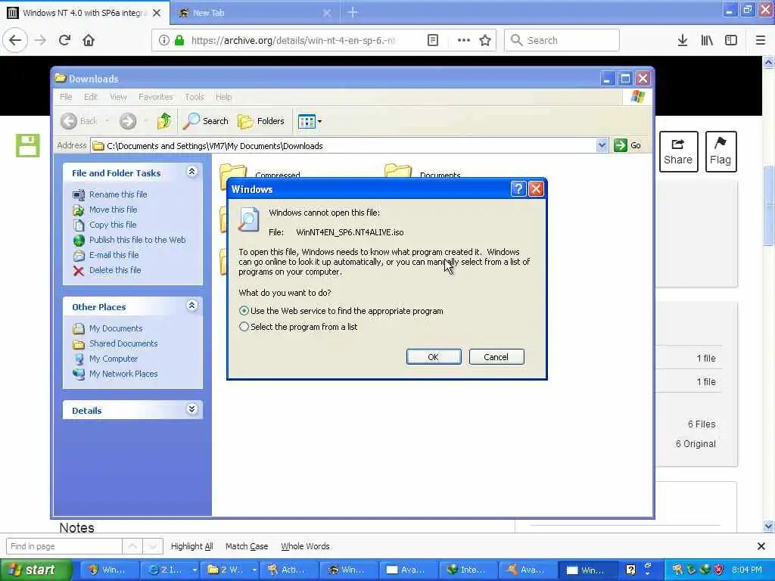
Task: Open Explorer Search toolbar button
Action: [206, 121]
